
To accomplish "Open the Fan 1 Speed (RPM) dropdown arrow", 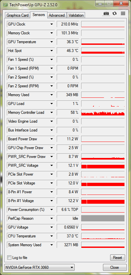I will click(x=51, y=68).
